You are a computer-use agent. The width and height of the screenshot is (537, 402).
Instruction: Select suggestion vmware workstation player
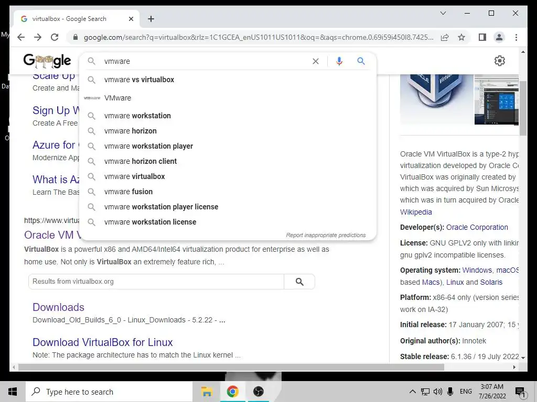point(228,146)
